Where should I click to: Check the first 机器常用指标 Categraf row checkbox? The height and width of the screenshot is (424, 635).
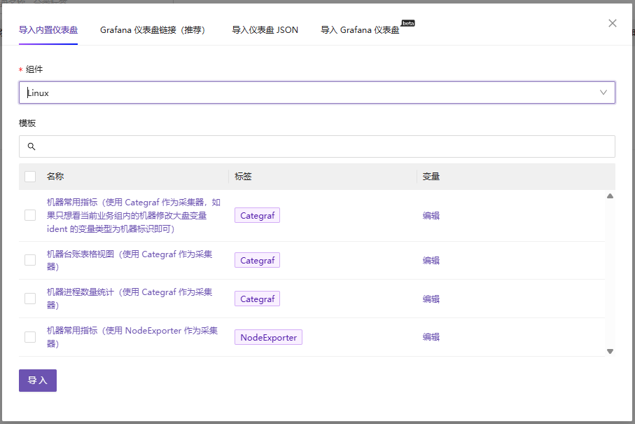(30, 215)
